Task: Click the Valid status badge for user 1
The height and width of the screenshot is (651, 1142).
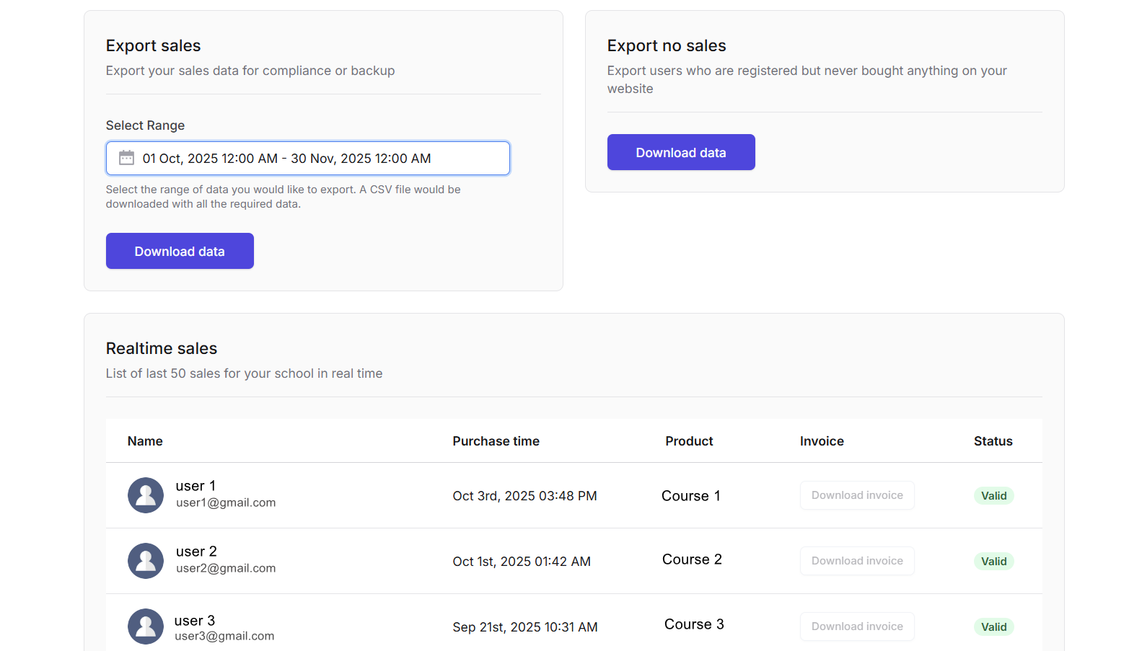Action: coord(993,496)
